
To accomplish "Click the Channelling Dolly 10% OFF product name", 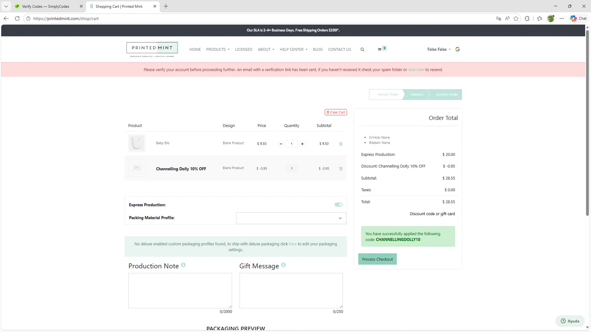I will 181,169.
